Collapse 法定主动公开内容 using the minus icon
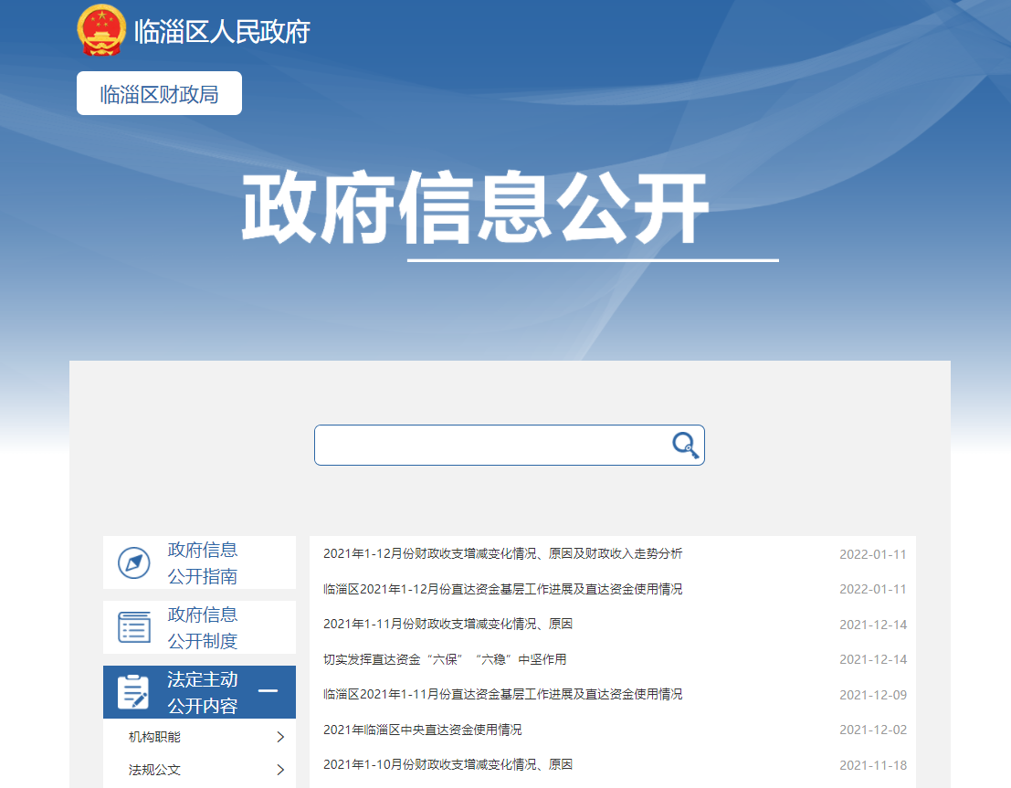 point(268,691)
